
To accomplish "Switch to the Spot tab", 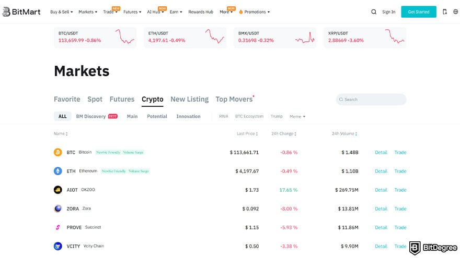I will pyautogui.click(x=95, y=99).
